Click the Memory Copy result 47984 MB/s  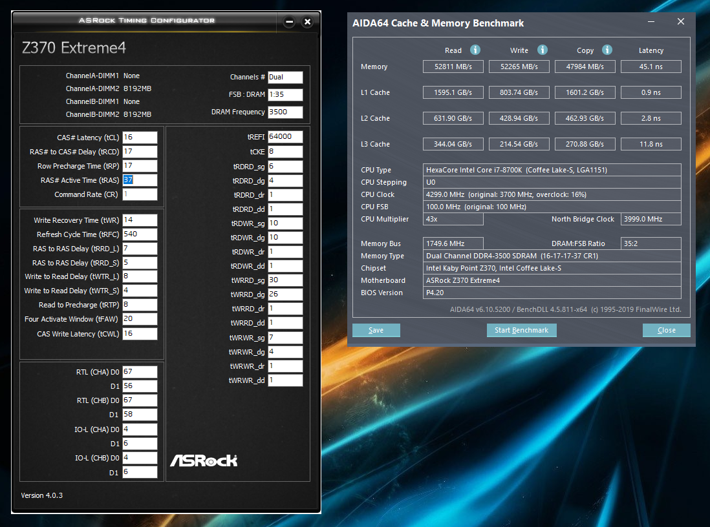click(x=585, y=67)
